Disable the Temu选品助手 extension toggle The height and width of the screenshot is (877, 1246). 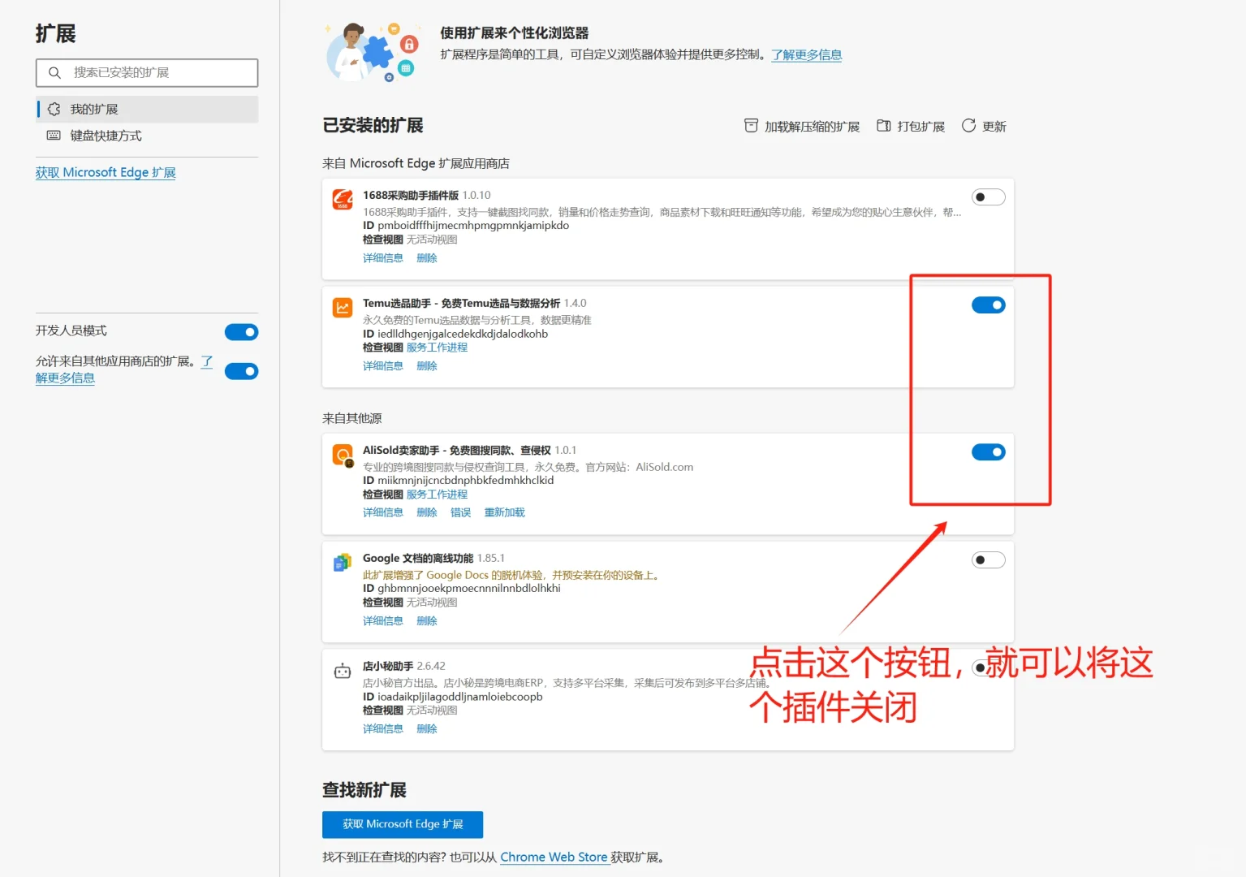[x=988, y=305]
